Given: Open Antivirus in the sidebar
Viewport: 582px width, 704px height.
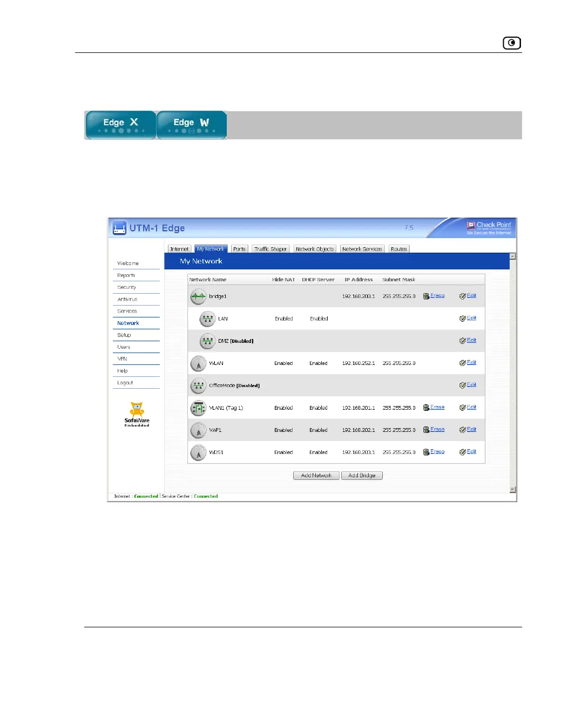Looking at the screenshot, I should click(127, 299).
